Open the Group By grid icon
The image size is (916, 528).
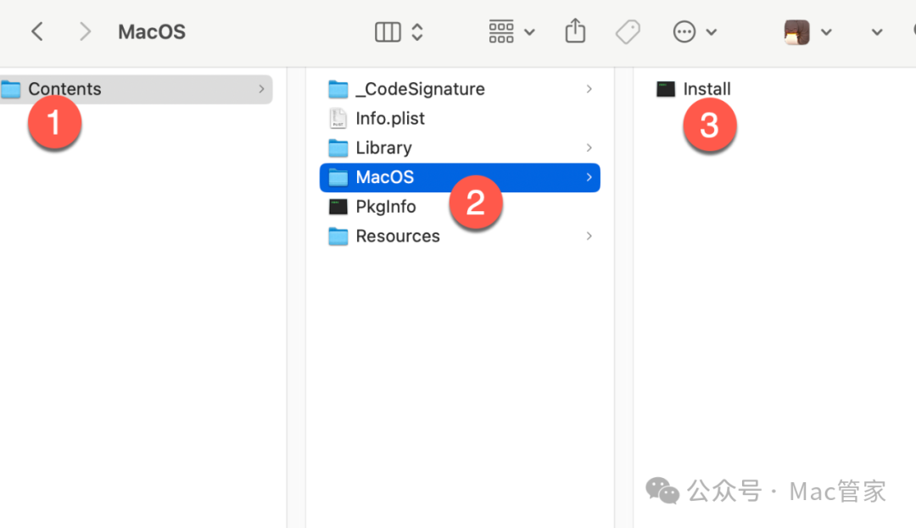[x=501, y=32]
